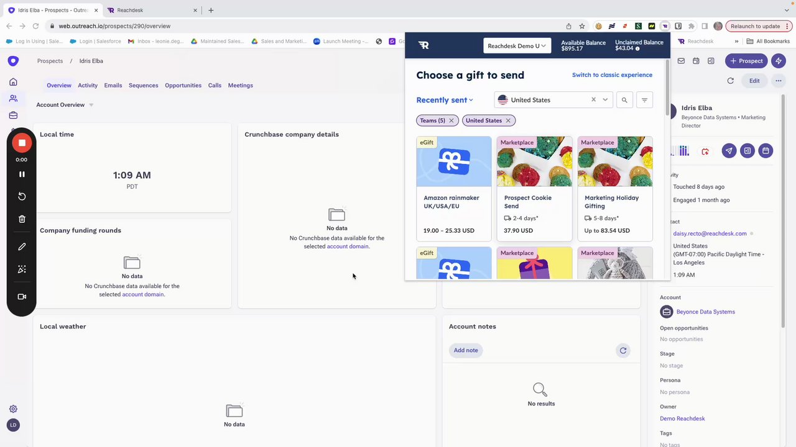Screen dimensions: 796x447
Task: Select the Prospect Cookie Send gift card
Action: (534, 189)
